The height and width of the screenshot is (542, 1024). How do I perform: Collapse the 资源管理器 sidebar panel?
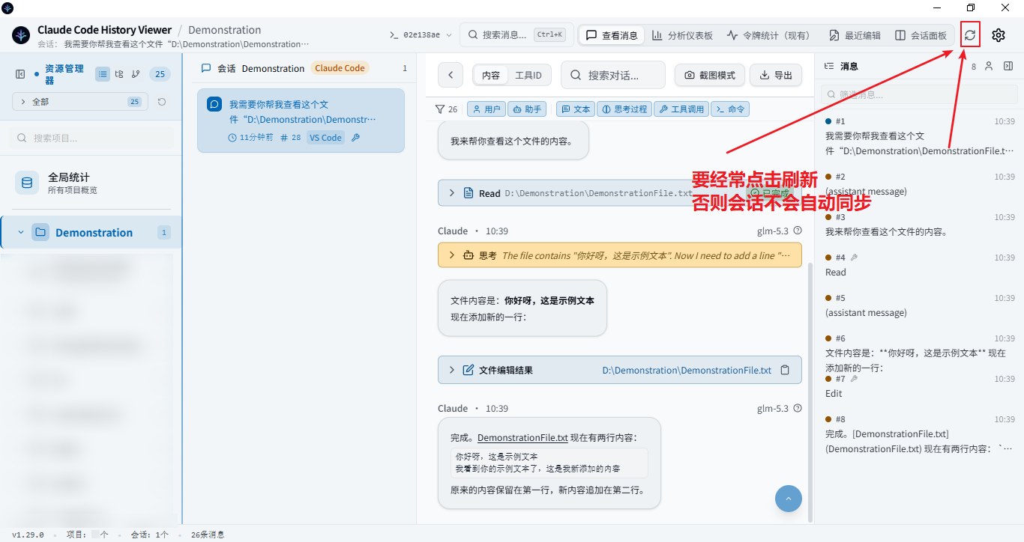pyautogui.click(x=20, y=74)
